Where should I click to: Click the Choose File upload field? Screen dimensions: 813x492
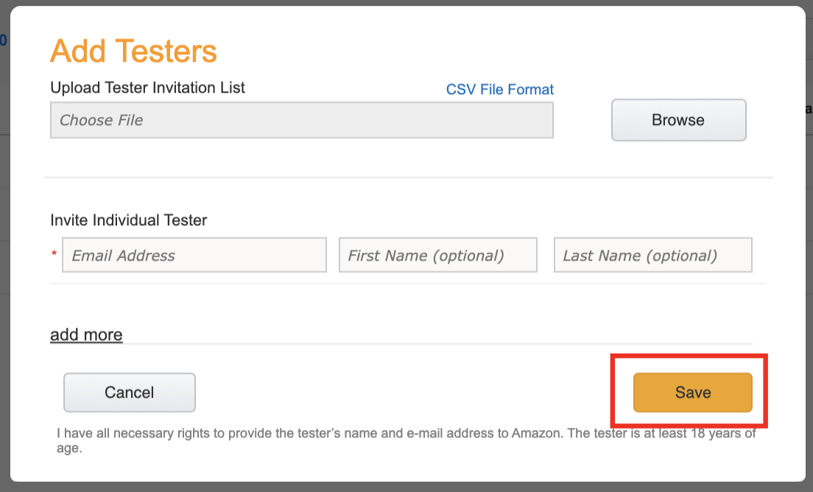(x=302, y=120)
